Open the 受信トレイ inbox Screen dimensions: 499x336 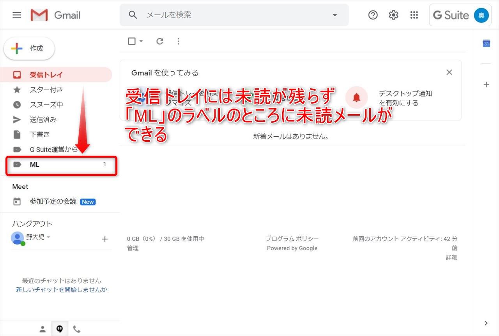[x=56, y=75]
